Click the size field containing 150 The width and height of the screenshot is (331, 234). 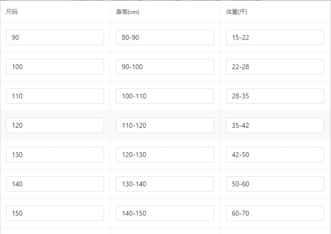(55, 213)
